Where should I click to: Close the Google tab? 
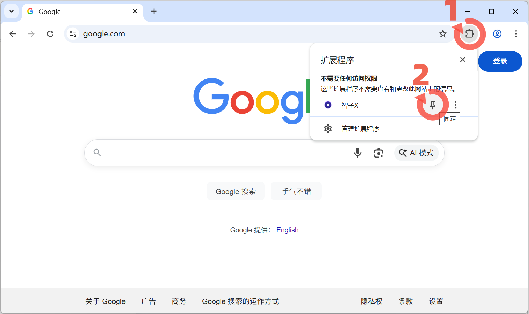pos(135,11)
